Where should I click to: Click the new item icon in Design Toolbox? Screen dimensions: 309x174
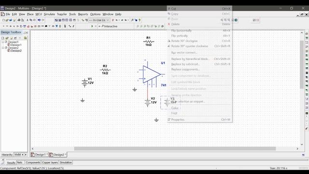(x=3, y=38)
